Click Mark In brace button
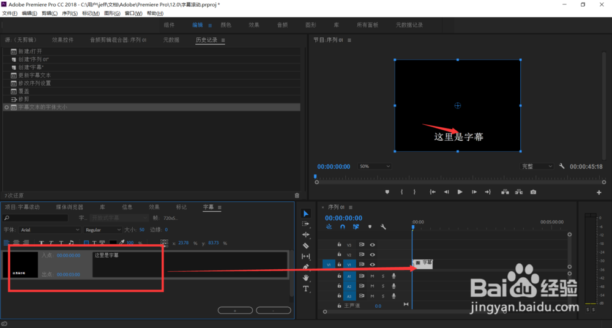The image size is (612, 328). pyautogui.click(x=401, y=192)
